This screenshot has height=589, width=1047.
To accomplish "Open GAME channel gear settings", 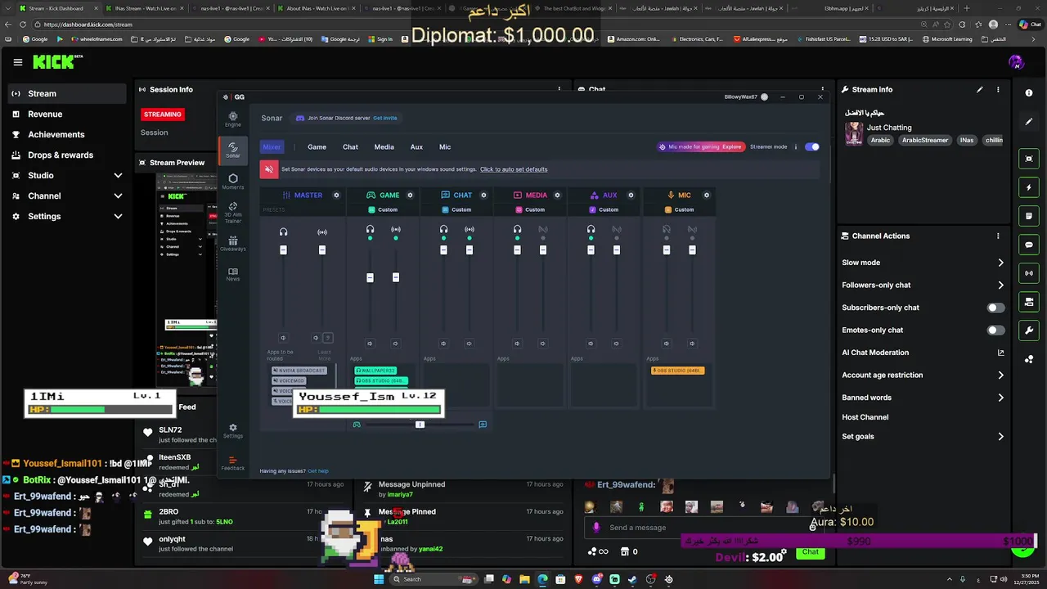I will (410, 195).
